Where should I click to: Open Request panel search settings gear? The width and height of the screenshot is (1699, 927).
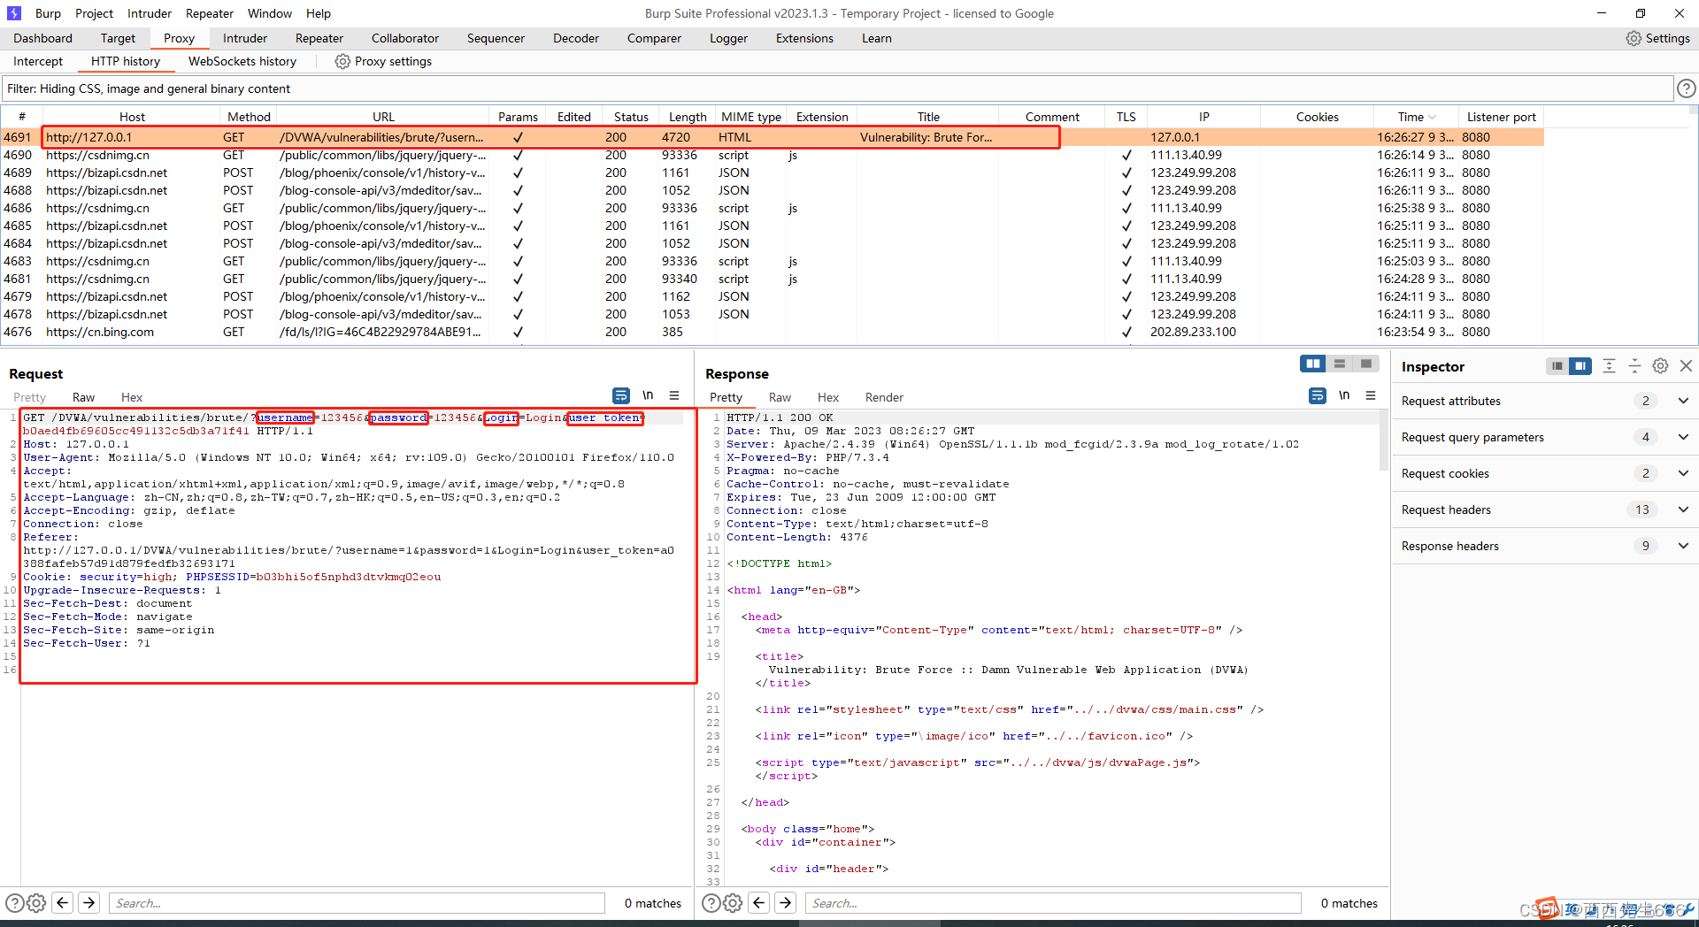[x=36, y=903]
